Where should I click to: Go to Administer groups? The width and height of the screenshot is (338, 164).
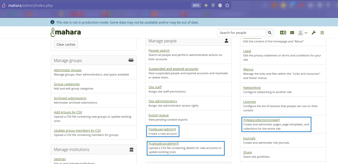tap(68, 70)
